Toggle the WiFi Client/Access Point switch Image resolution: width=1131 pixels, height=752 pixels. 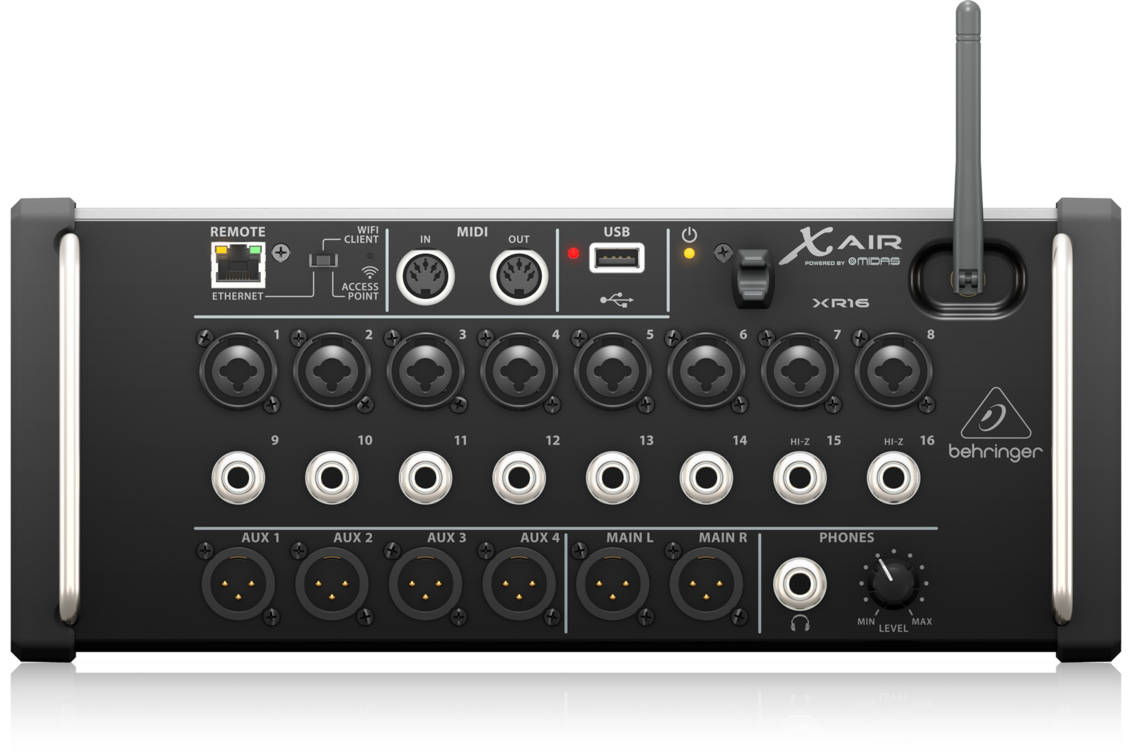[x=323, y=260]
